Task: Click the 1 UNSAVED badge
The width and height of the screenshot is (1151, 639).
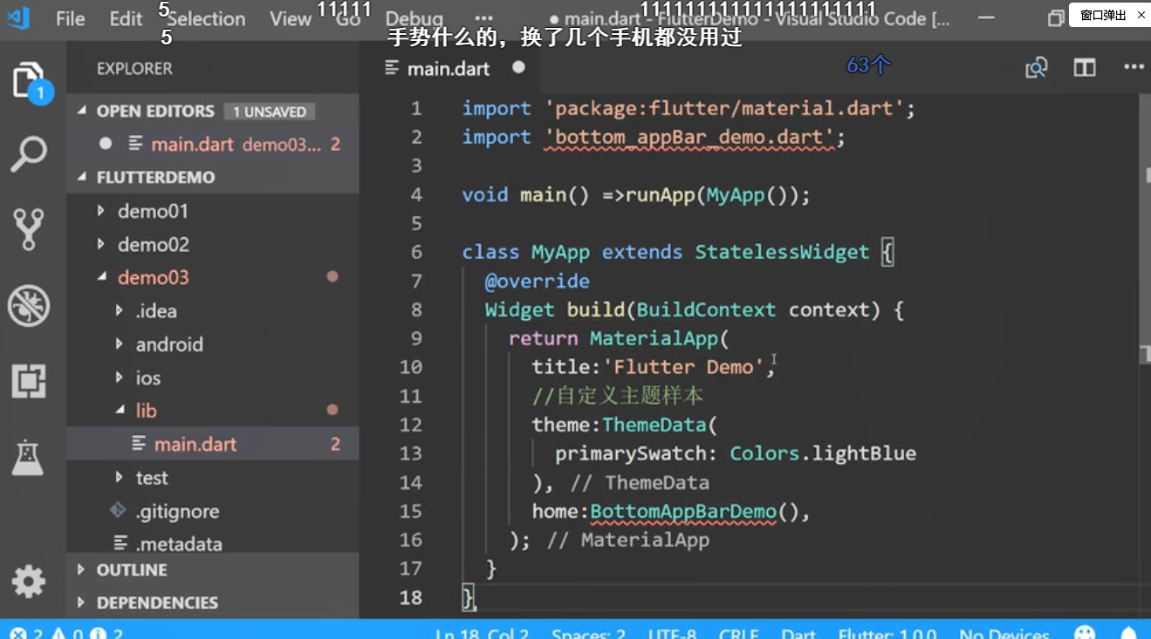Action: tap(270, 112)
